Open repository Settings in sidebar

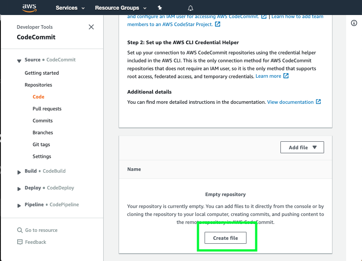click(x=42, y=156)
